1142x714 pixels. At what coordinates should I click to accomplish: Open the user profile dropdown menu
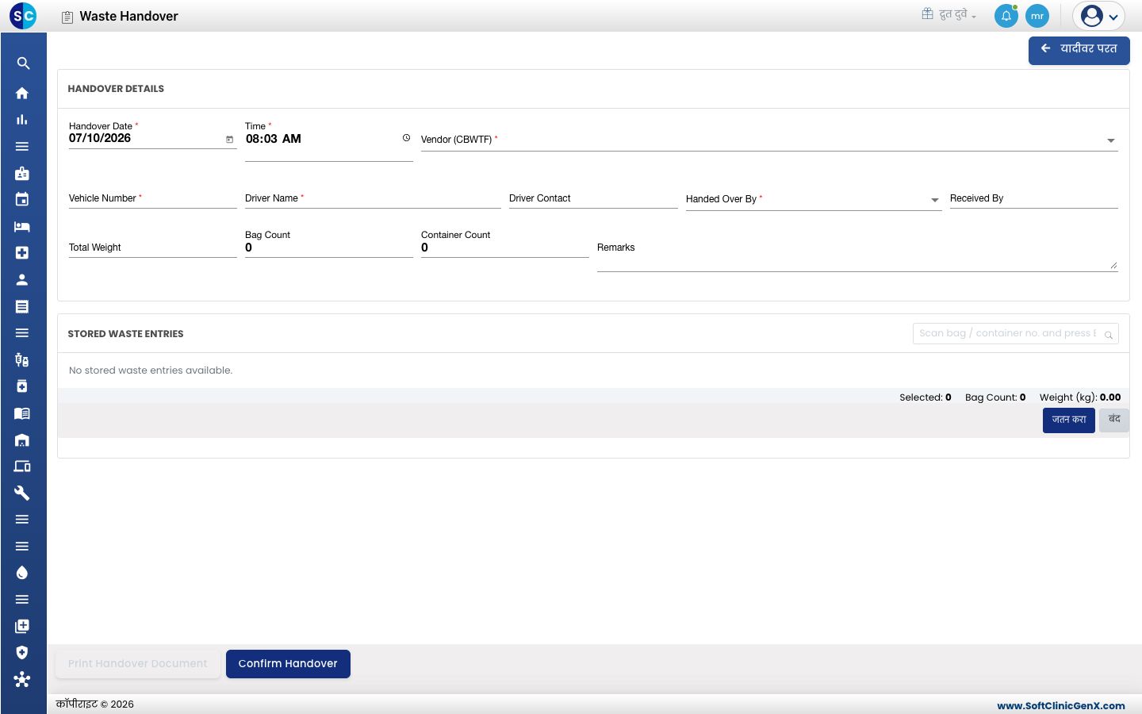coord(1098,16)
